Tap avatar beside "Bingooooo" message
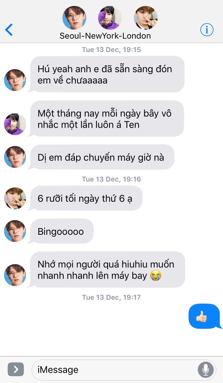This screenshot has width=223, height=383. pos(15,231)
